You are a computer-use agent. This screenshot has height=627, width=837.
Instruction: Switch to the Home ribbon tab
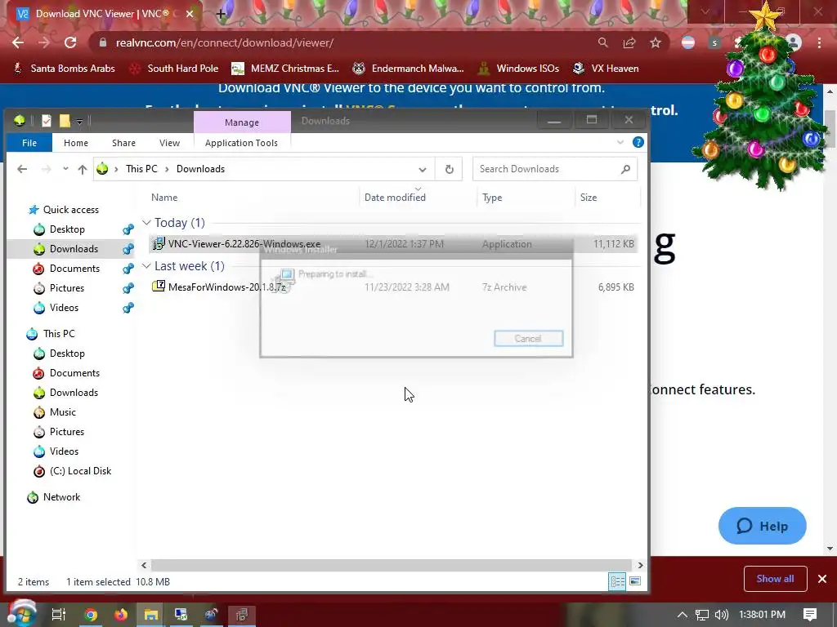[76, 143]
